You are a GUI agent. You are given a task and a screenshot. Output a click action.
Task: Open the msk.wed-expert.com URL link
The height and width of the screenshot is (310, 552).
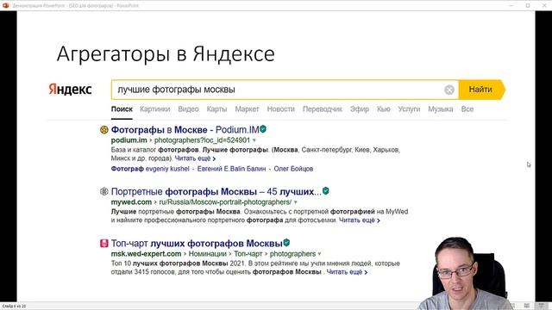[x=146, y=254]
